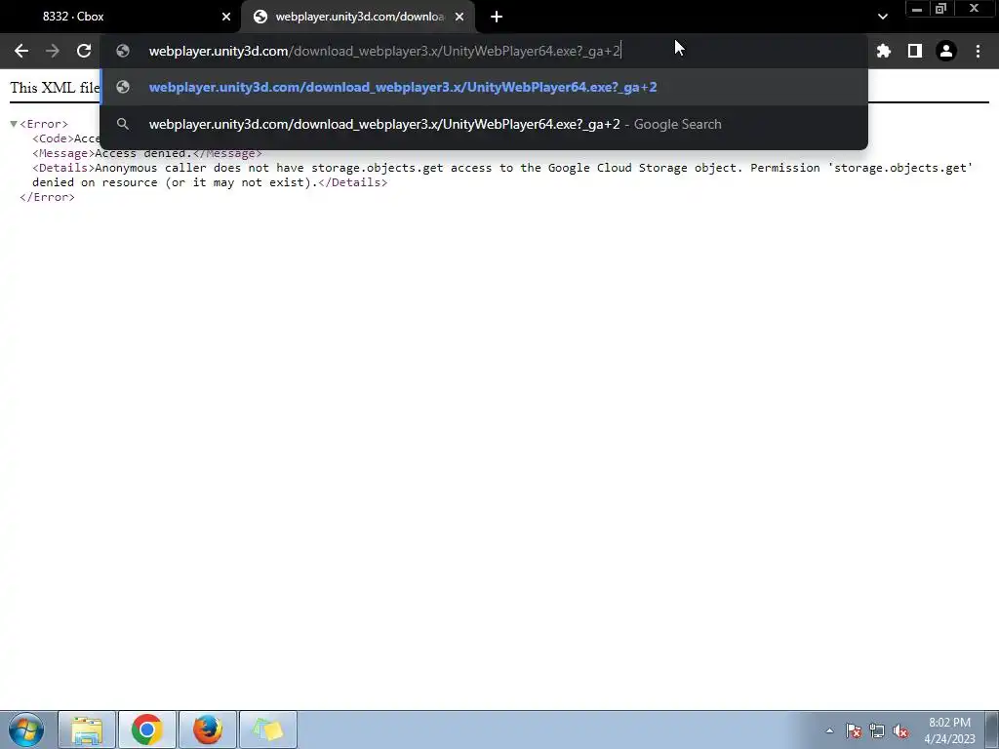This screenshot has width=999, height=749.
Task: Click the closing </Error> tag
Action: [x=47, y=197]
